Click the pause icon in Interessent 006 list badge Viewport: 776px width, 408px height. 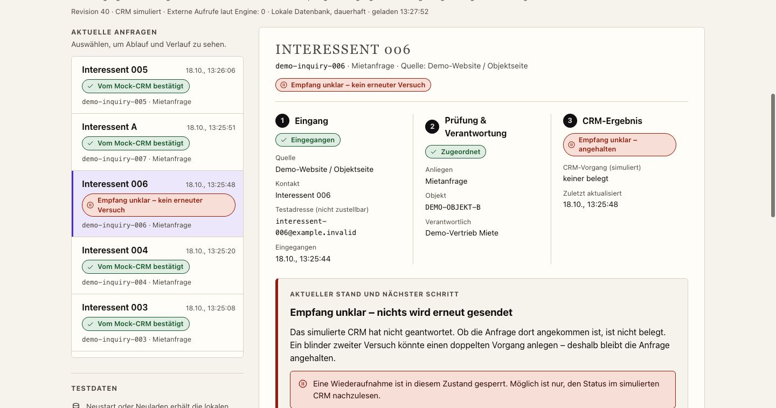[91, 205]
